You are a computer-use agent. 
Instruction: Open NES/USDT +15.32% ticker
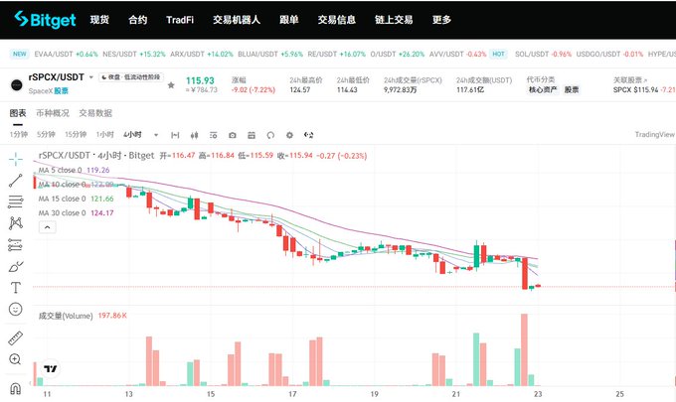(x=134, y=55)
